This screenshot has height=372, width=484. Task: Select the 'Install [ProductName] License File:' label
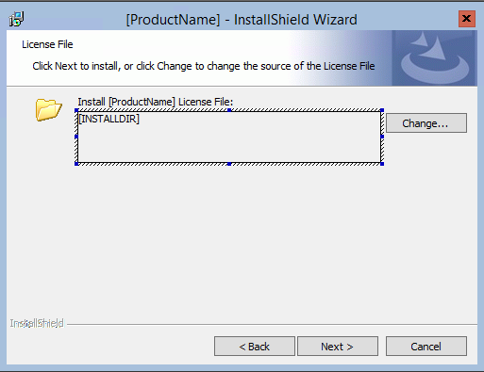point(156,102)
